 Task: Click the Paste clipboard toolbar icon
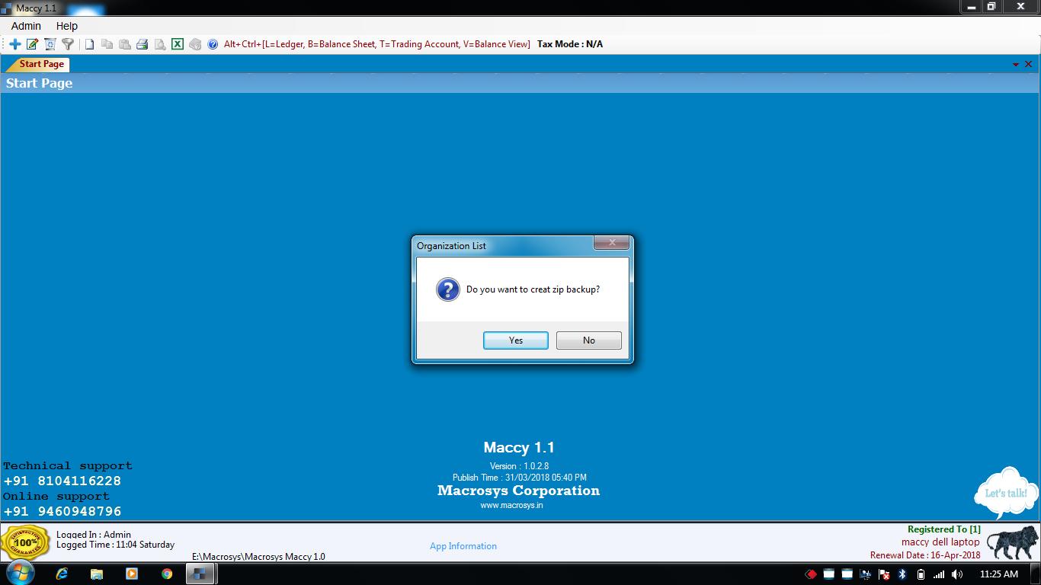point(124,44)
